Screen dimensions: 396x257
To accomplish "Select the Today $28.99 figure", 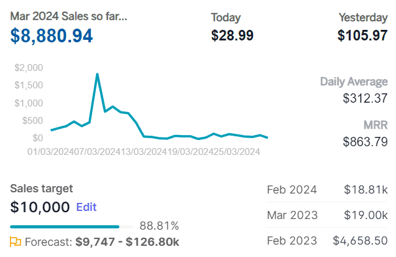I will pyautogui.click(x=232, y=35).
